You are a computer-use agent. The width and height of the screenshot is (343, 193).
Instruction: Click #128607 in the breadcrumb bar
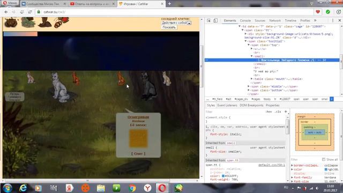(x=285, y=99)
